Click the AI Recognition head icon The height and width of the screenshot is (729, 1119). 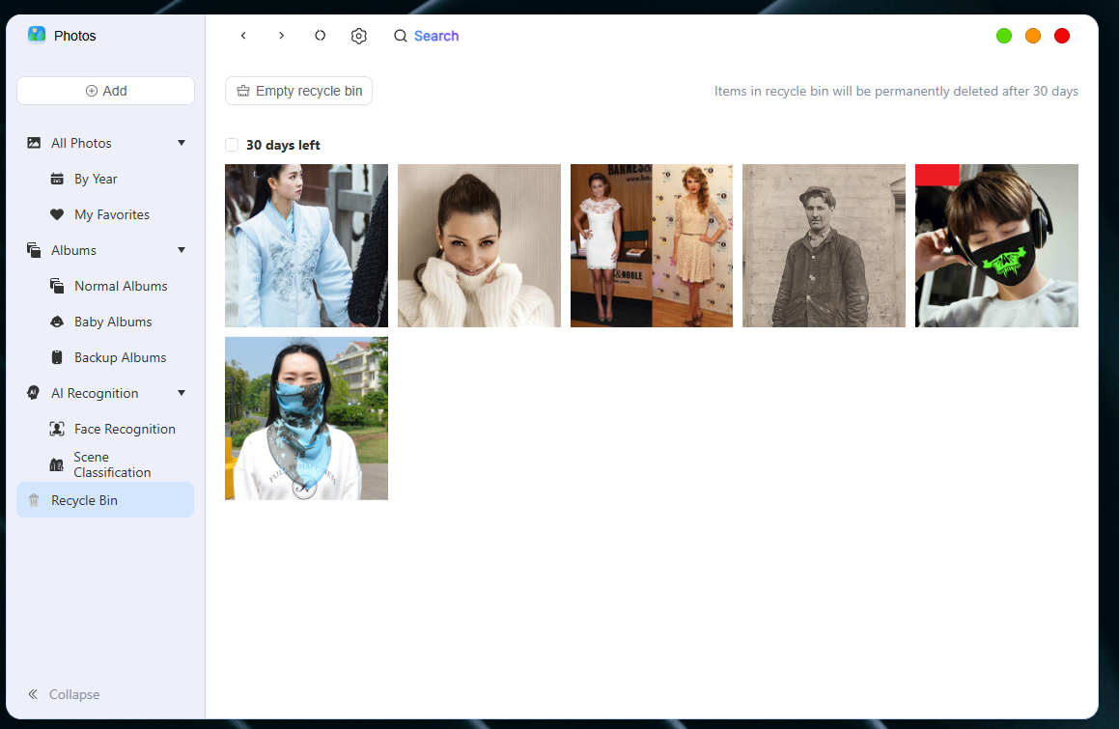coord(34,393)
